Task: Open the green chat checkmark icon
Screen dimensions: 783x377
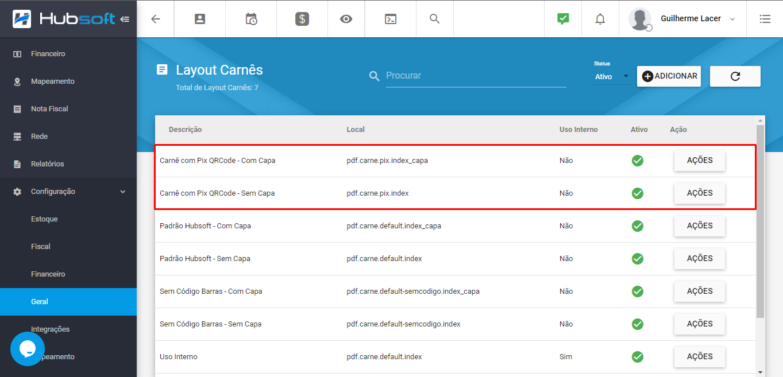Action: pos(563,19)
